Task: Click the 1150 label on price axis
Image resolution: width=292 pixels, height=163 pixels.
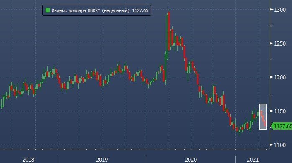Action: 280,111
